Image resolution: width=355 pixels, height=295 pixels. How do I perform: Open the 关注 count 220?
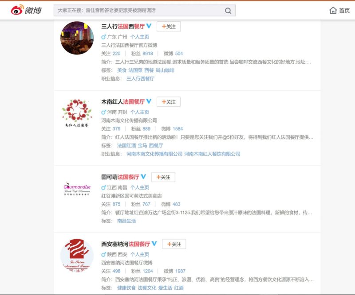116,54
